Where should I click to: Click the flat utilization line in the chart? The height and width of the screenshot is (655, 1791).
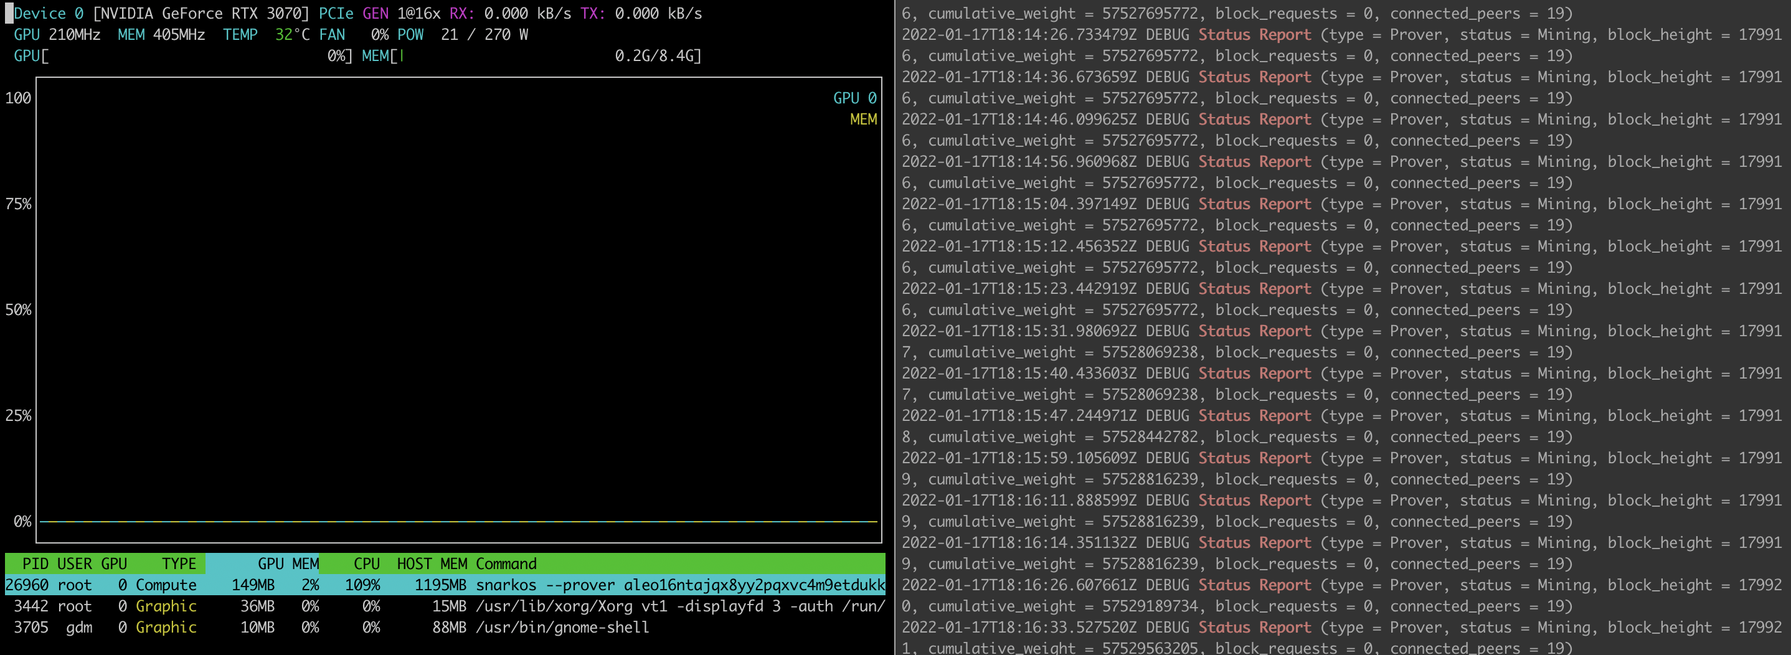tap(459, 521)
